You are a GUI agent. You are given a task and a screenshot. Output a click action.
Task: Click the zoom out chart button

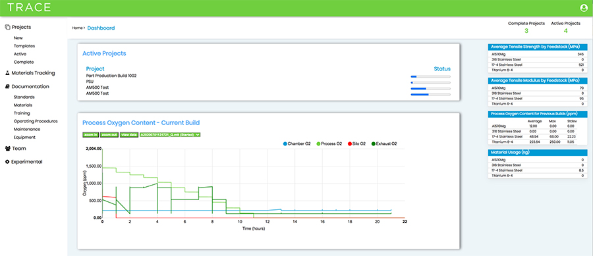[x=109, y=134]
